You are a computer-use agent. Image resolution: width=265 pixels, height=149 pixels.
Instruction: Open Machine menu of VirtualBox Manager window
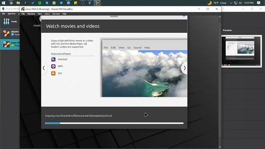pos(12,14)
